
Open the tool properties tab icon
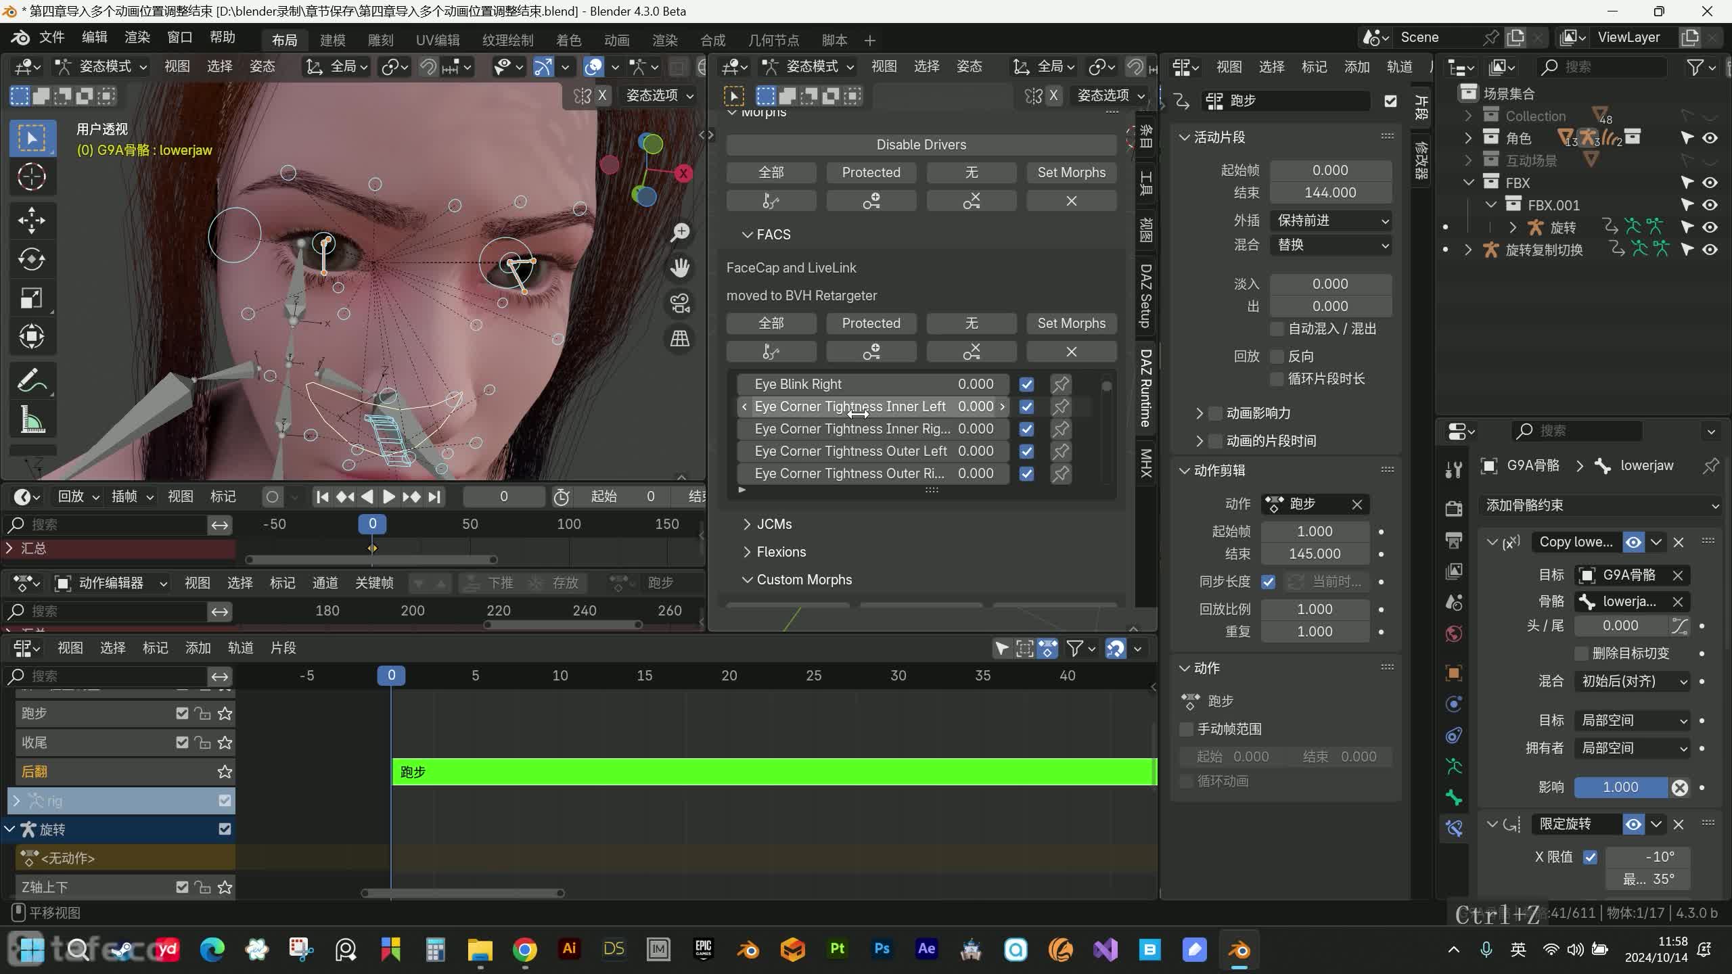[x=1454, y=469]
